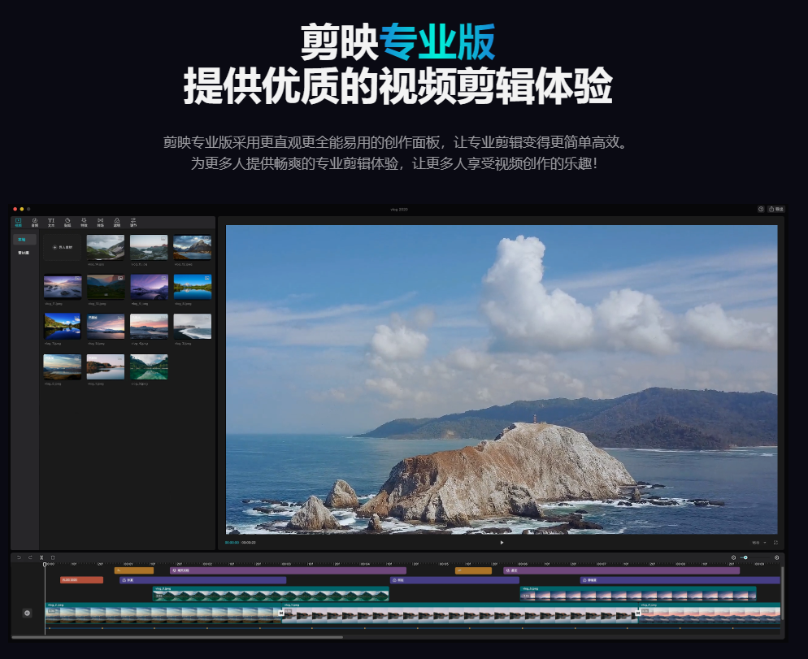Open the 音频 audio tab
Viewport: 808px width, 659px height.
[x=35, y=222]
